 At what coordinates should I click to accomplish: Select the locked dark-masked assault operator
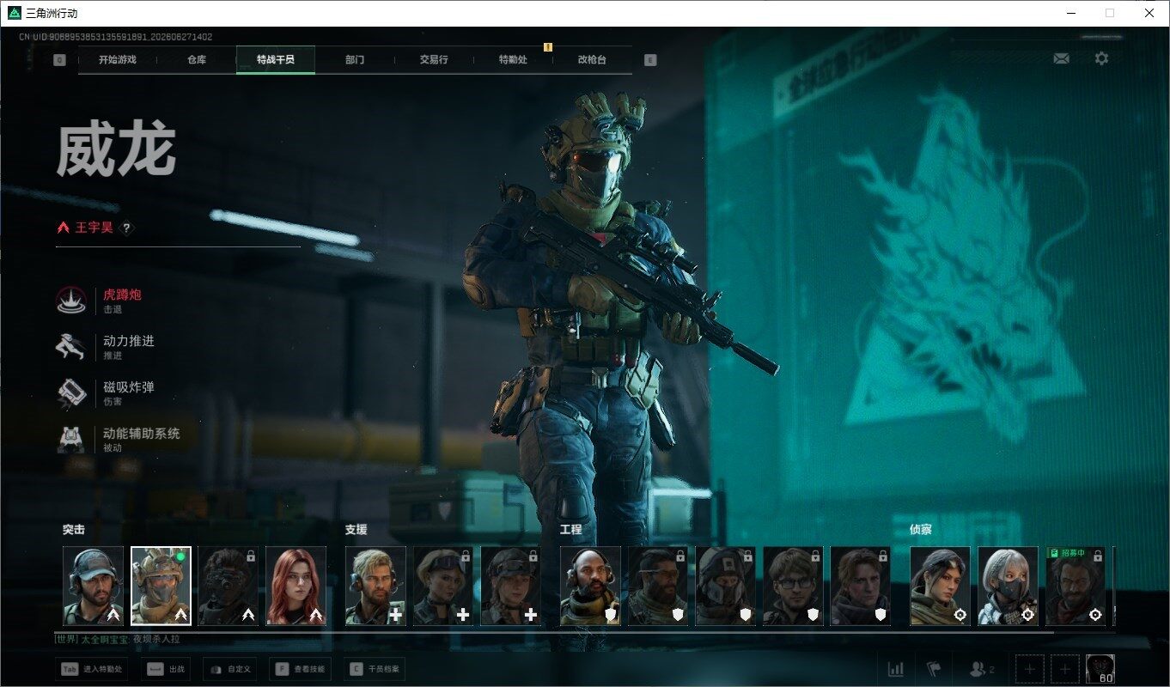(228, 586)
